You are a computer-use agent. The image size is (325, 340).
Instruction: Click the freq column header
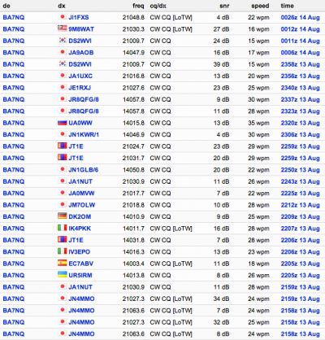(138, 6)
